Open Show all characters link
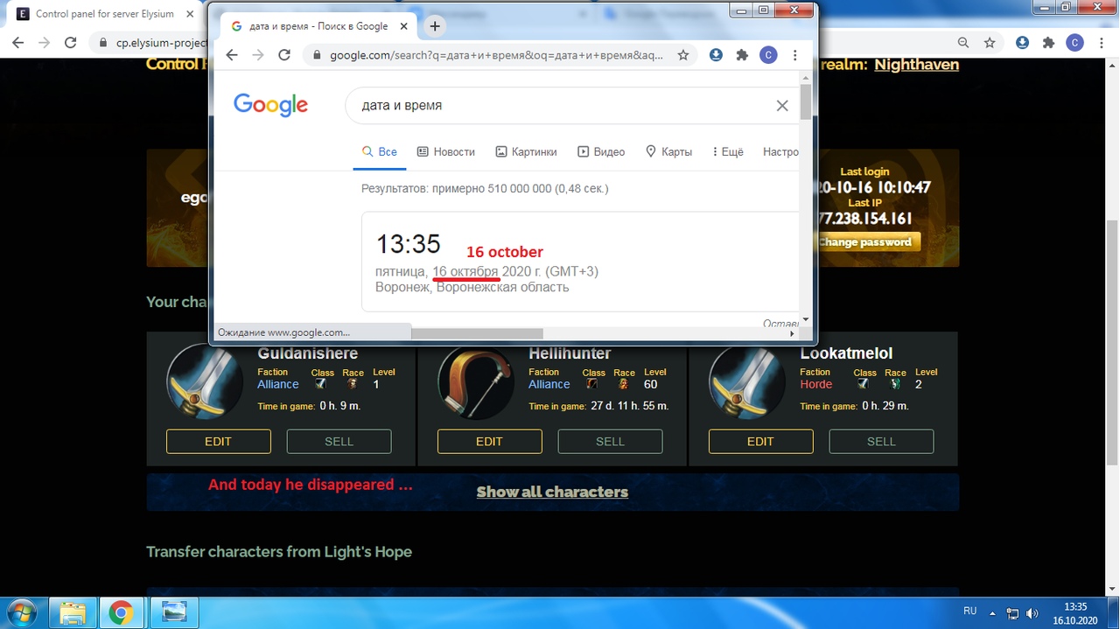 pyautogui.click(x=552, y=492)
